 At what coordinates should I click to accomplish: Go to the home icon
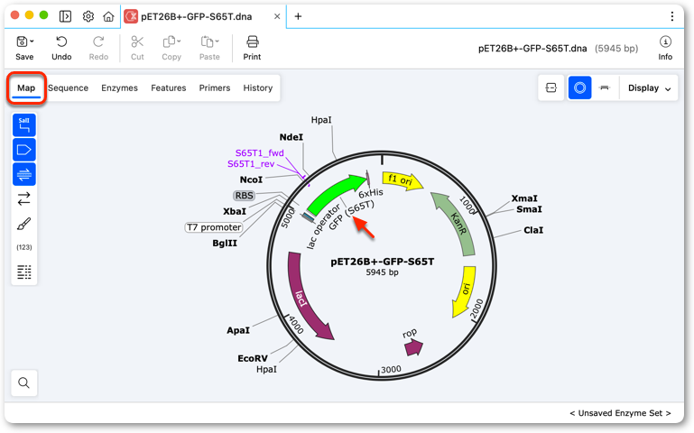(x=108, y=16)
